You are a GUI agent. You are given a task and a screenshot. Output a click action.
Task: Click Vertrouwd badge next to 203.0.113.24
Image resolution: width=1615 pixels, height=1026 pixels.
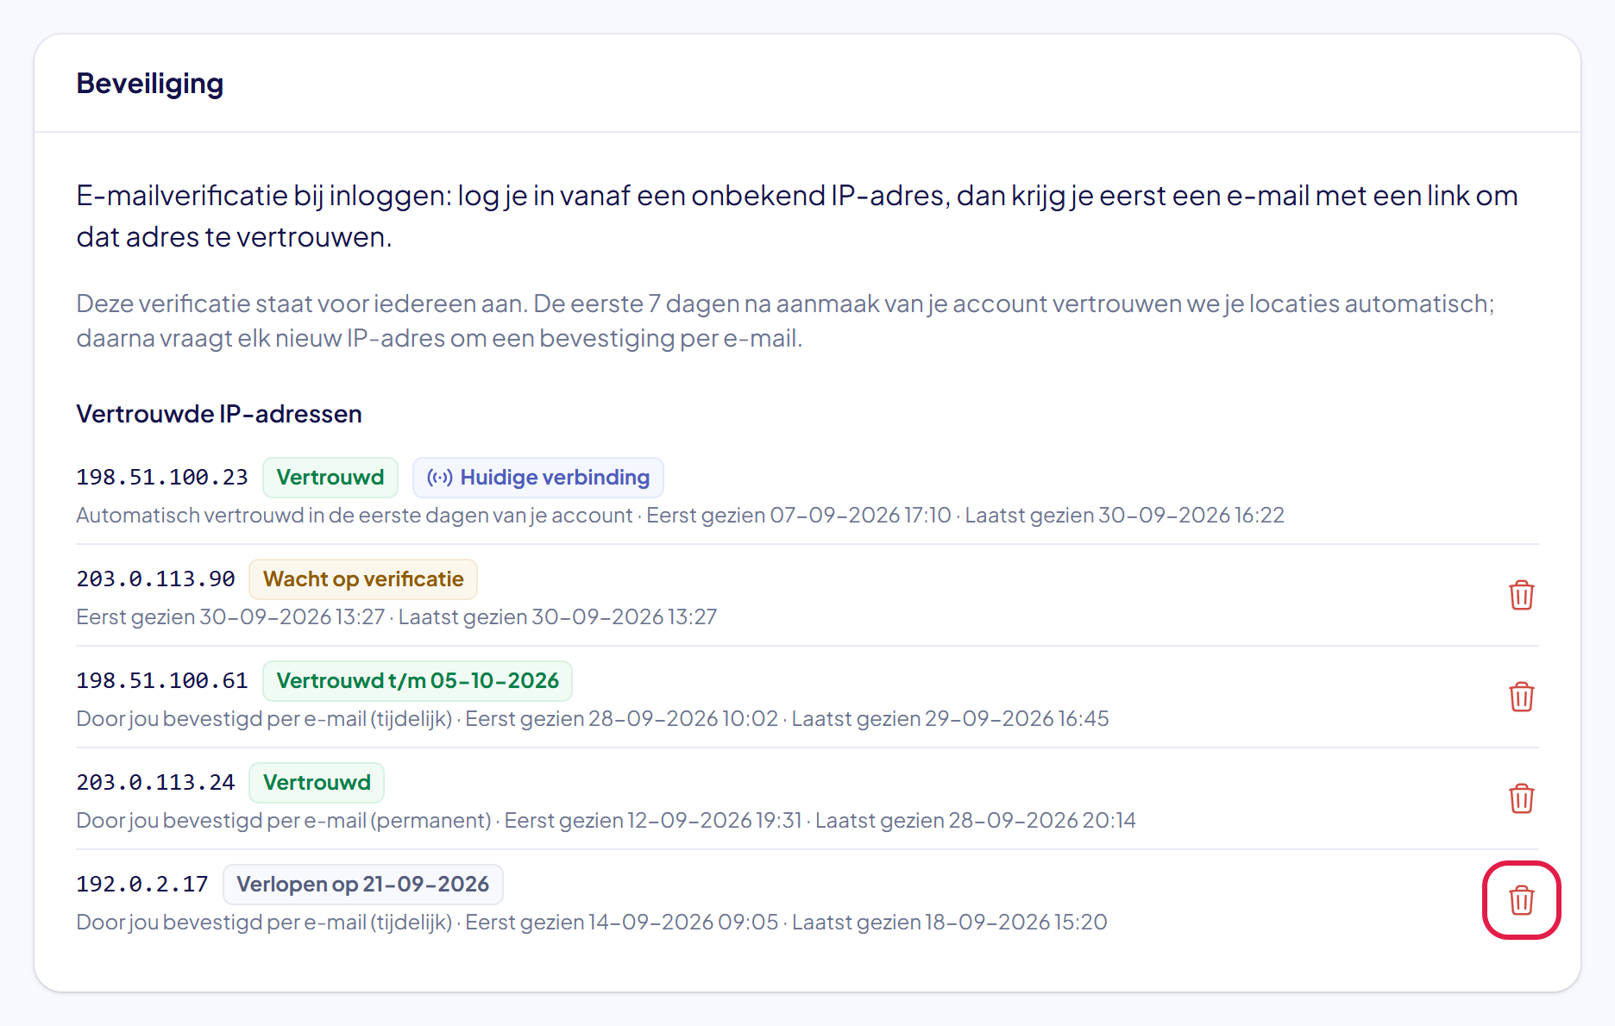click(317, 783)
